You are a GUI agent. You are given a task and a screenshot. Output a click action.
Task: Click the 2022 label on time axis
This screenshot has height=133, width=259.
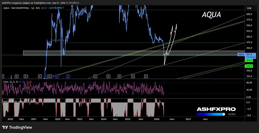(x=58, y=119)
